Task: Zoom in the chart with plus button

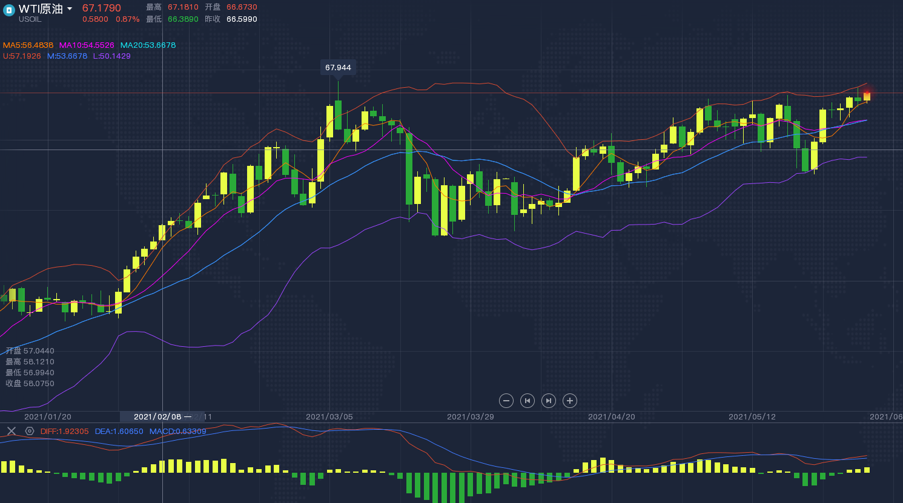Action: [569, 401]
